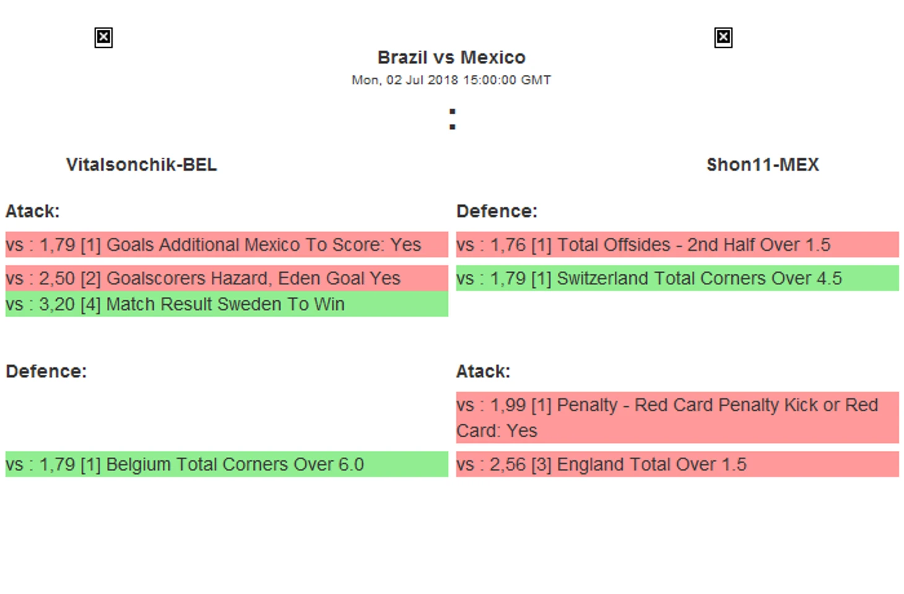
Task: Click the left Atack: section heading
Action: (x=32, y=211)
